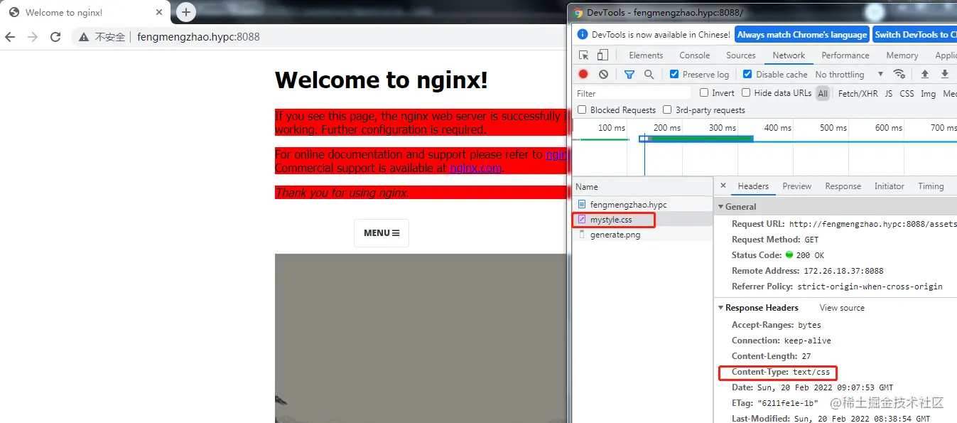Click the Chrome icon in DevTools title bar
The width and height of the screenshot is (957, 423).
(x=578, y=13)
